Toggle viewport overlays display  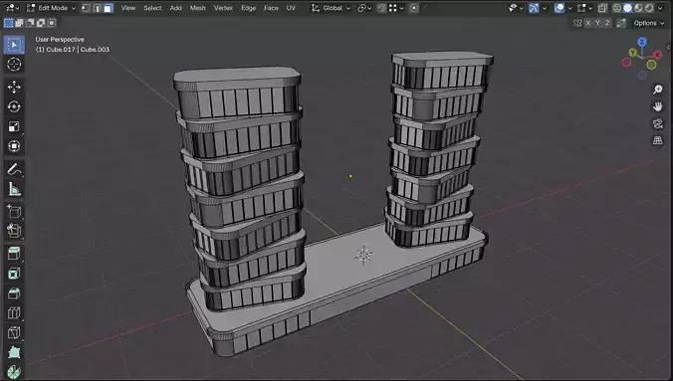[559, 8]
